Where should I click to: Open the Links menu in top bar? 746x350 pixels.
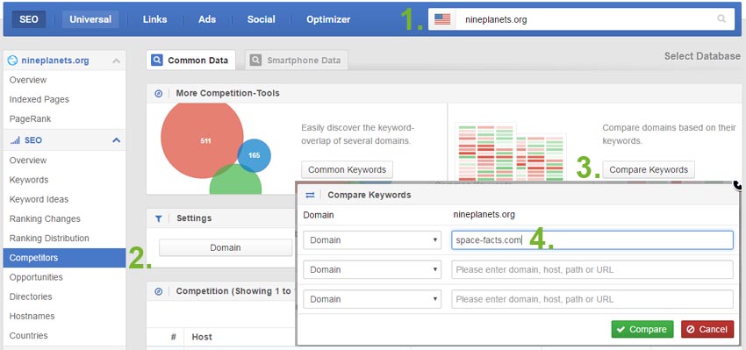pyautogui.click(x=154, y=19)
